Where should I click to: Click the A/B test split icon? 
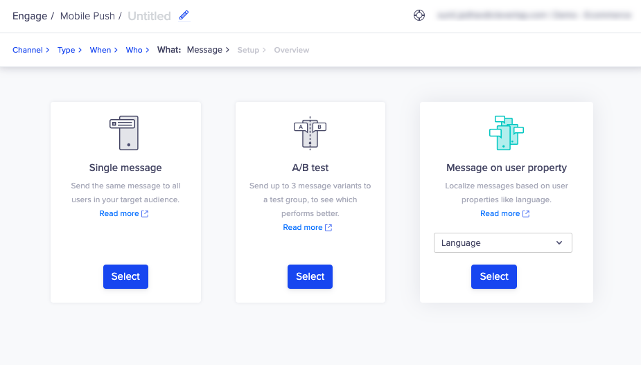click(x=310, y=133)
